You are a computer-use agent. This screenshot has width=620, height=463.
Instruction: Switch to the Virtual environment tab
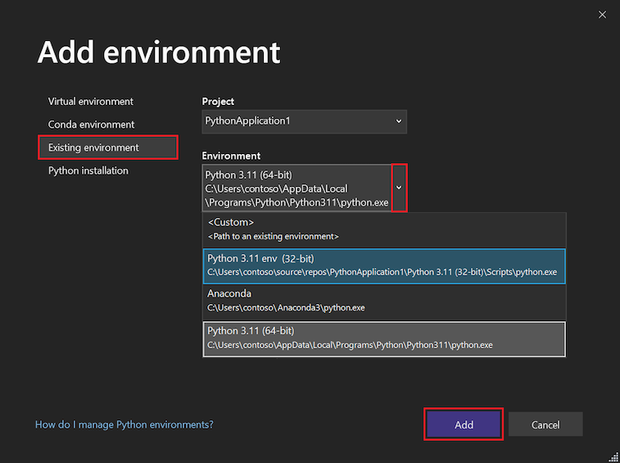91,102
